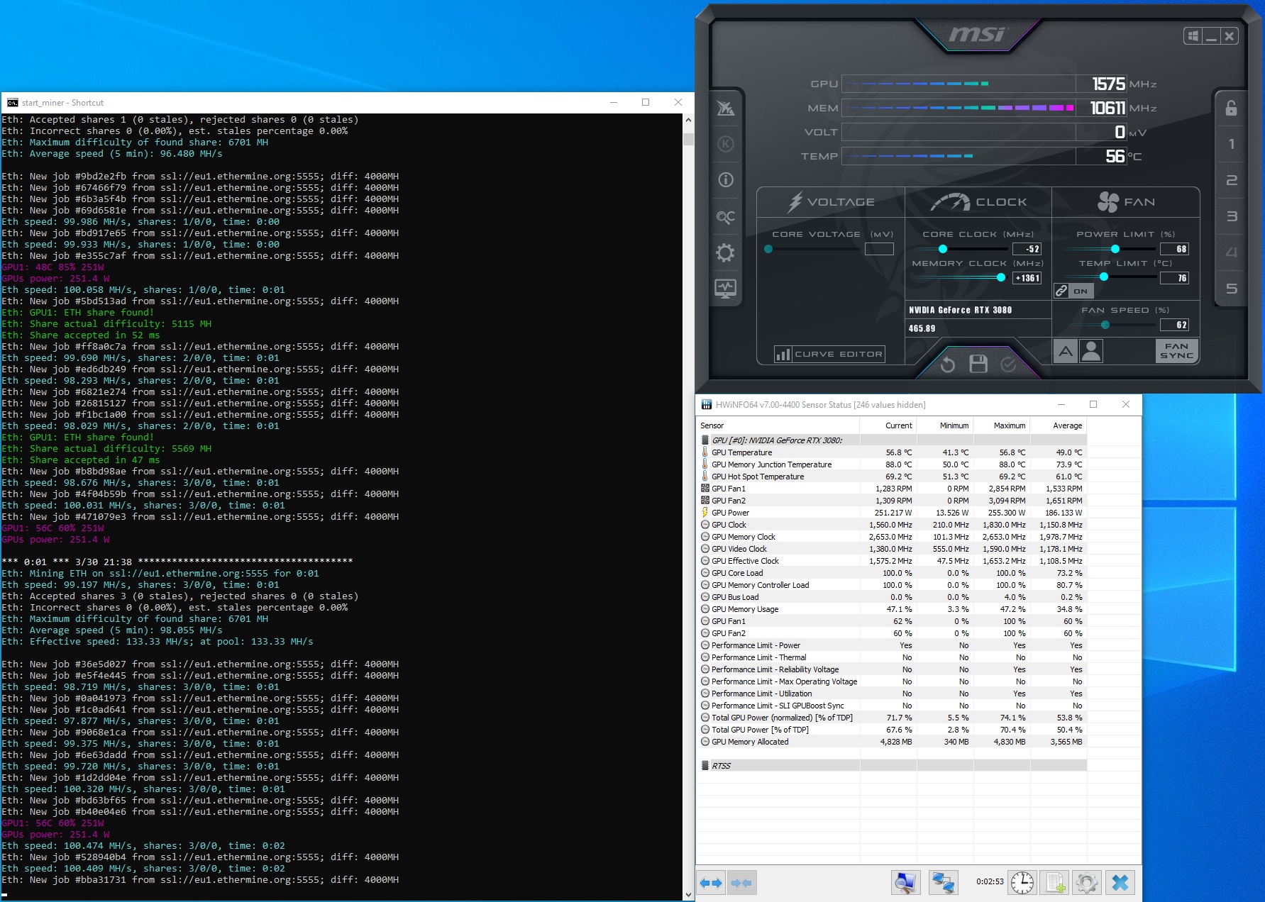The height and width of the screenshot is (902, 1265).
Task: Select GPU Hot Spot Temperature row
Action: click(892, 477)
